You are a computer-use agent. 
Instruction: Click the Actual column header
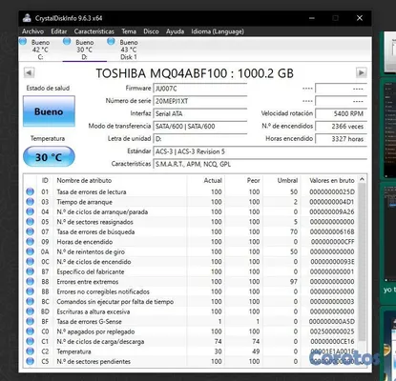tap(206, 180)
